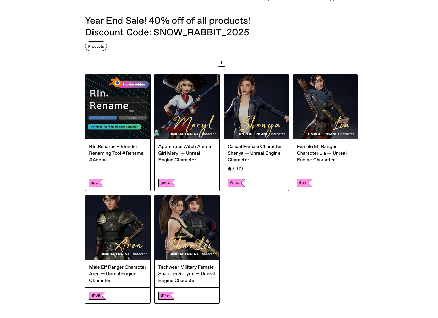This screenshot has height=318, width=438.
Task: Click Female Elf Ranger Character Lia title
Action: [321, 153]
